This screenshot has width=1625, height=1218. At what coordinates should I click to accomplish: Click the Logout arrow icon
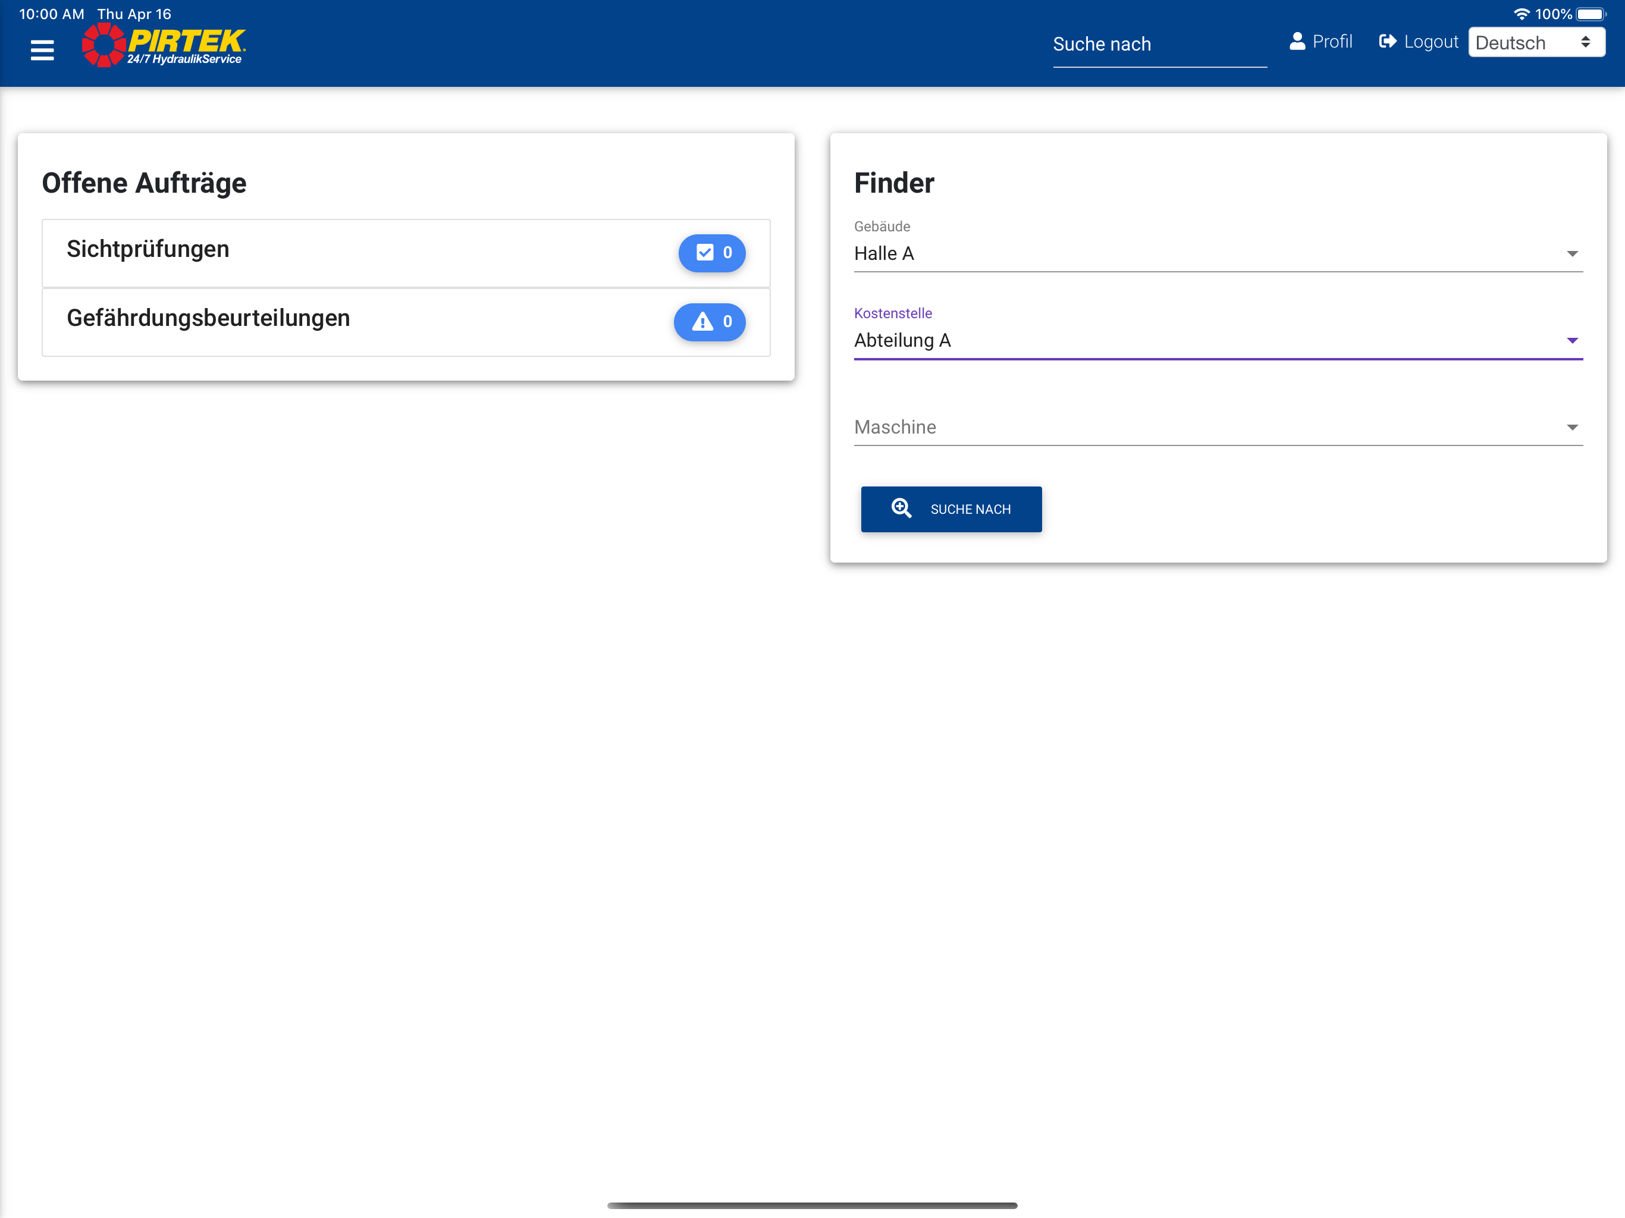tap(1387, 41)
